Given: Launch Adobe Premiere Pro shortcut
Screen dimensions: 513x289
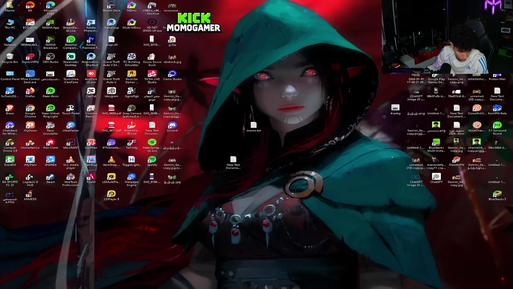Looking at the screenshot, I should coord(91,41).
